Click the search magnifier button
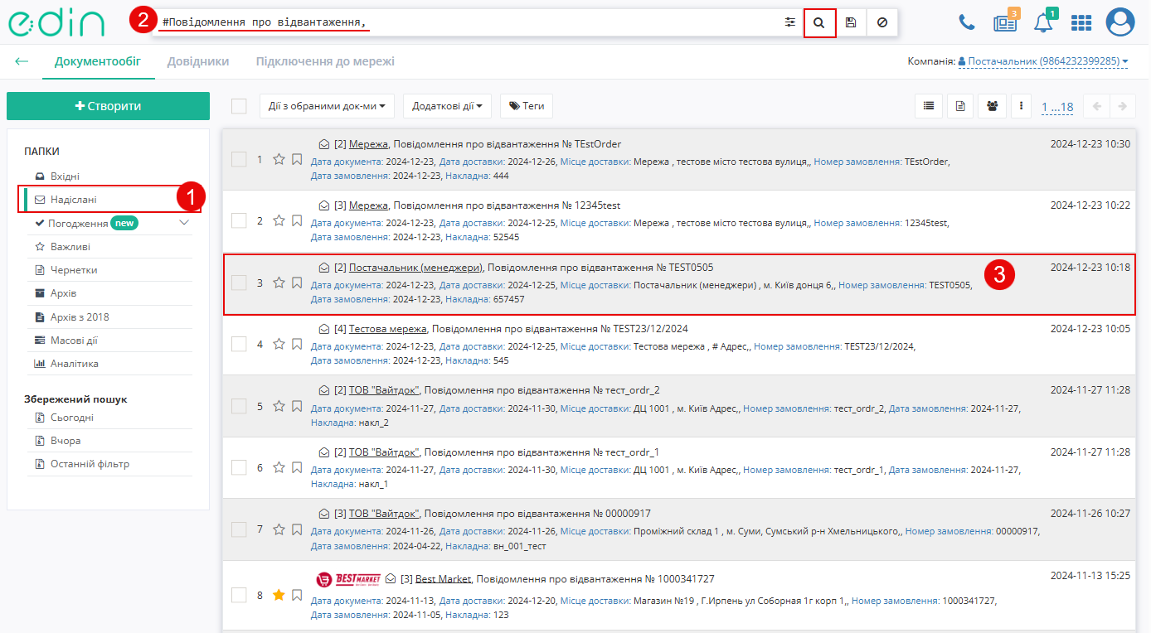Screen dimensions: 1151x633 (x=819, y=22)
